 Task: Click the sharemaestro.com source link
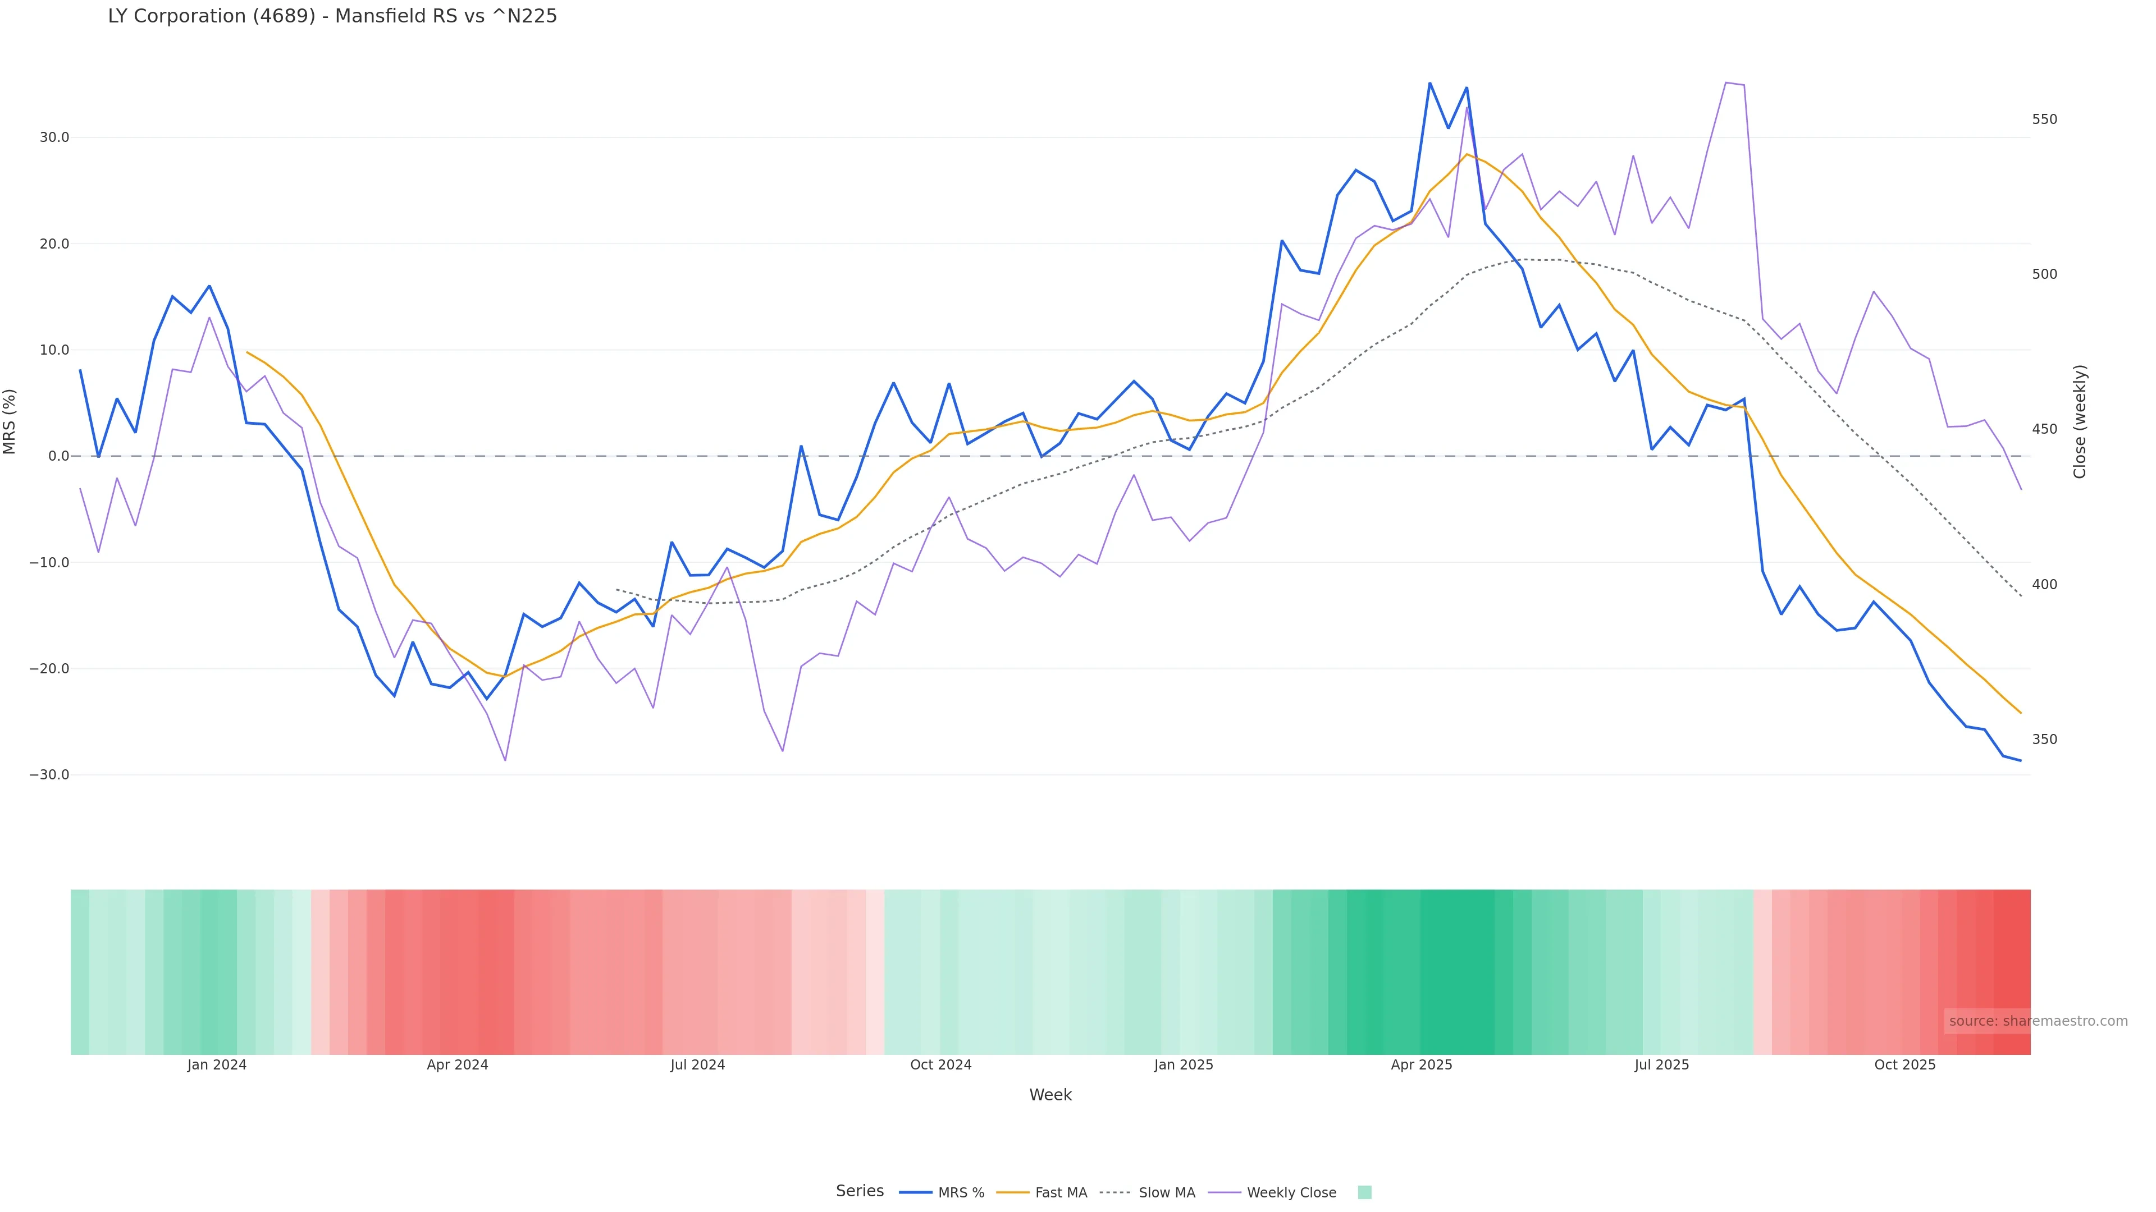tap(2037, 1021)
